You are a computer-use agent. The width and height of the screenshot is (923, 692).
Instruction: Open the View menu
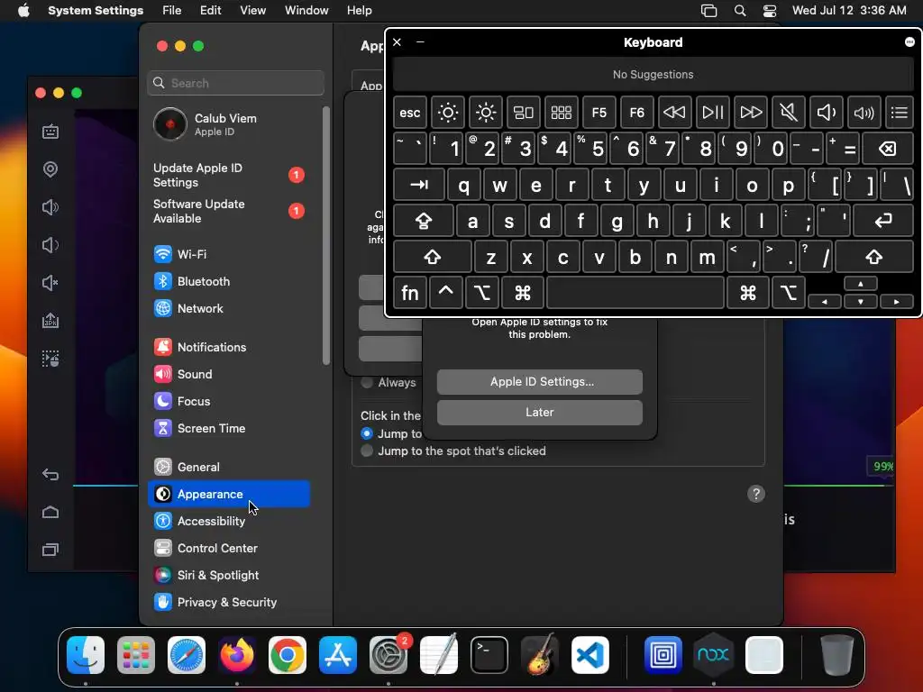252,11
